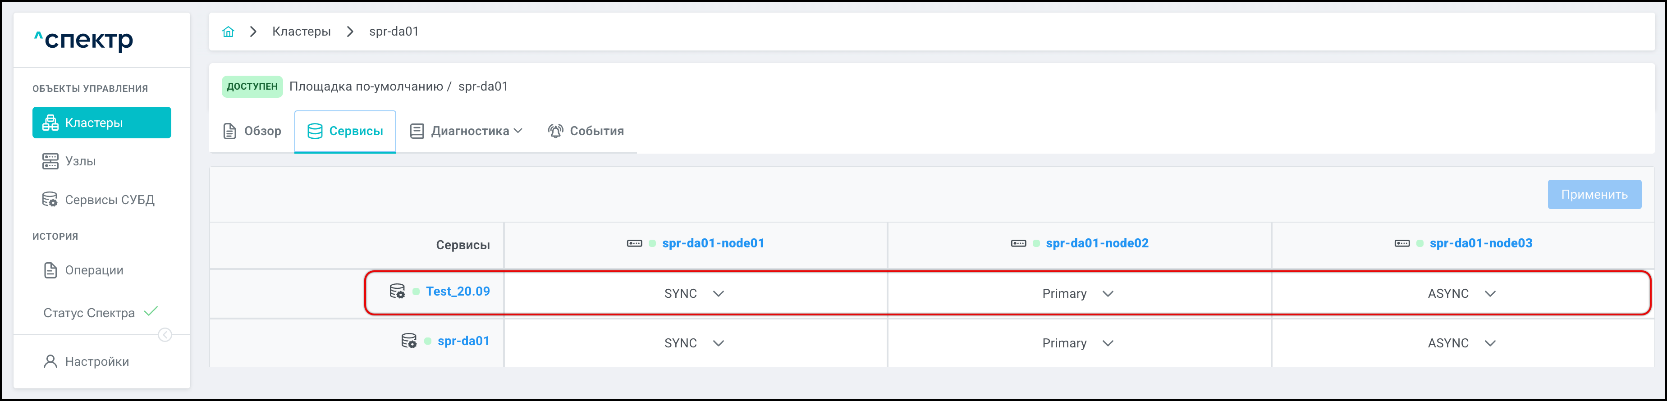Go to Узлы in the sidebar
Image resolution: width=1667 pixels, height=401 pixels.
tap(80, 161)
